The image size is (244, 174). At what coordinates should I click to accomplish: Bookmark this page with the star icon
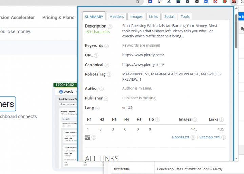pyautogui.click(x=138, y=2)
